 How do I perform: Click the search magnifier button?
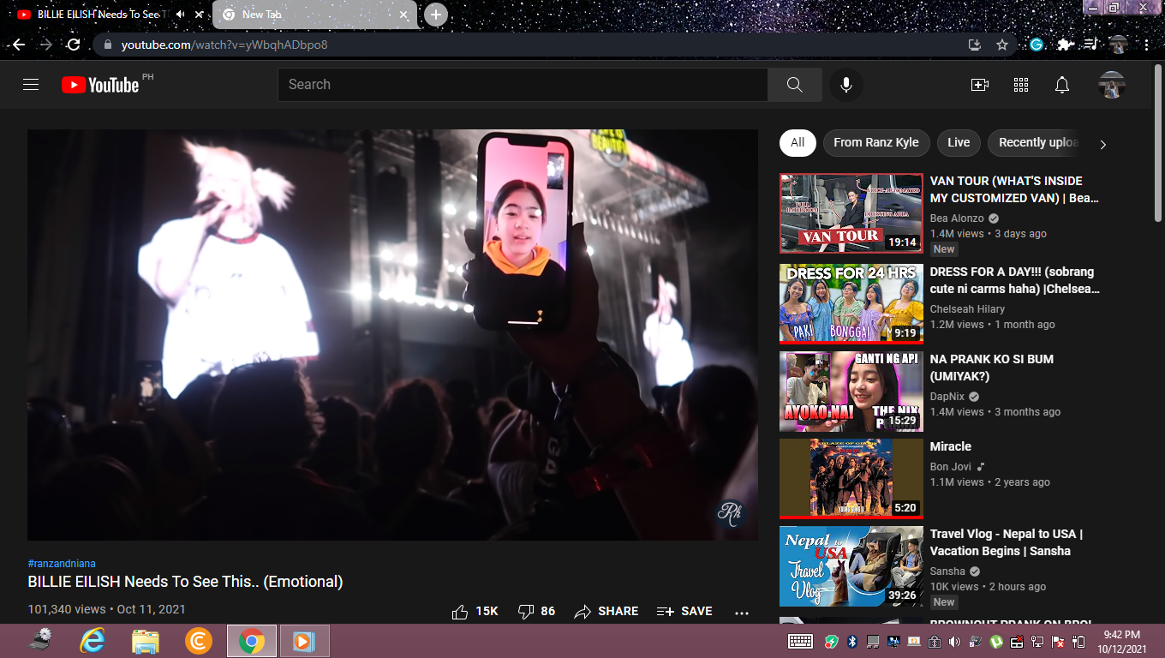pyautogui.click(x=795, y=85)
